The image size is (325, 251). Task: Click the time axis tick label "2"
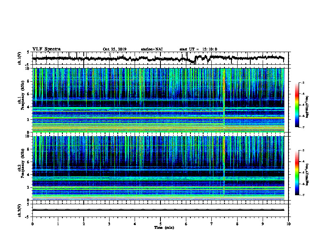[84, 224]
